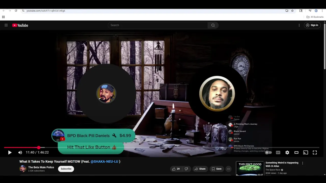This screenshot has width=326, height=183.
Task: Focus the YouTube search field
Action: (x=158, y=25)
